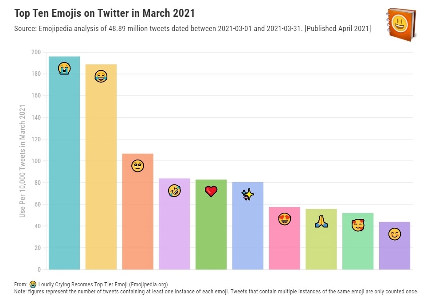The image size is (443, 300).
Task: Click the Emojipedia orange notebook logo
Action: point(400,25)
